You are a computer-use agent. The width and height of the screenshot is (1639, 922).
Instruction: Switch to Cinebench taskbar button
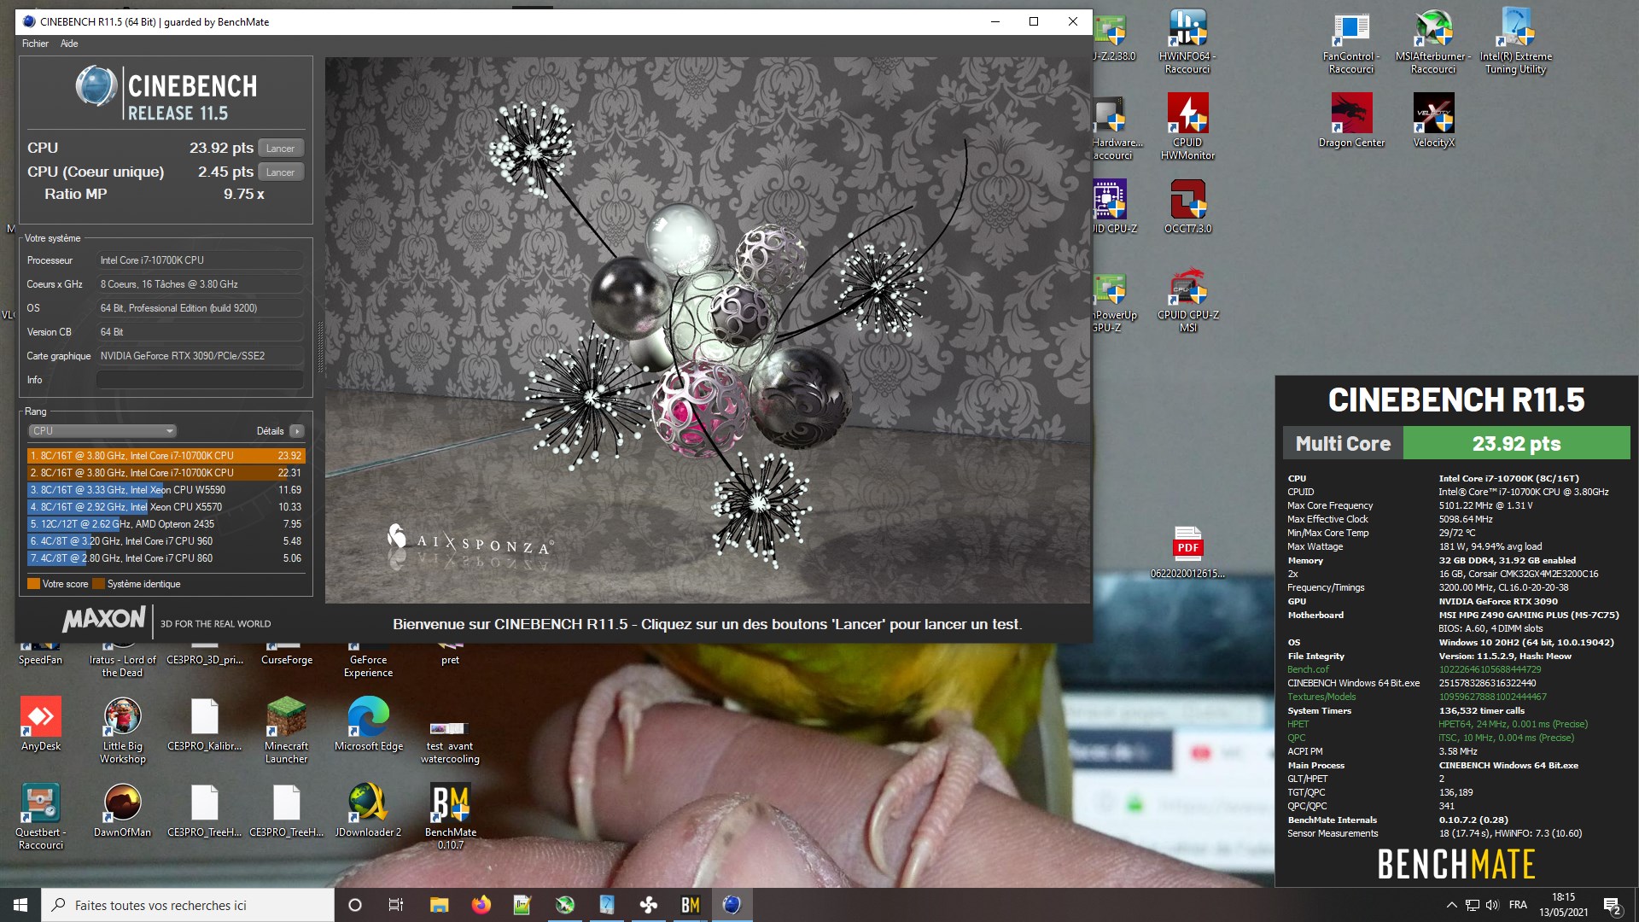coord(732,905)
